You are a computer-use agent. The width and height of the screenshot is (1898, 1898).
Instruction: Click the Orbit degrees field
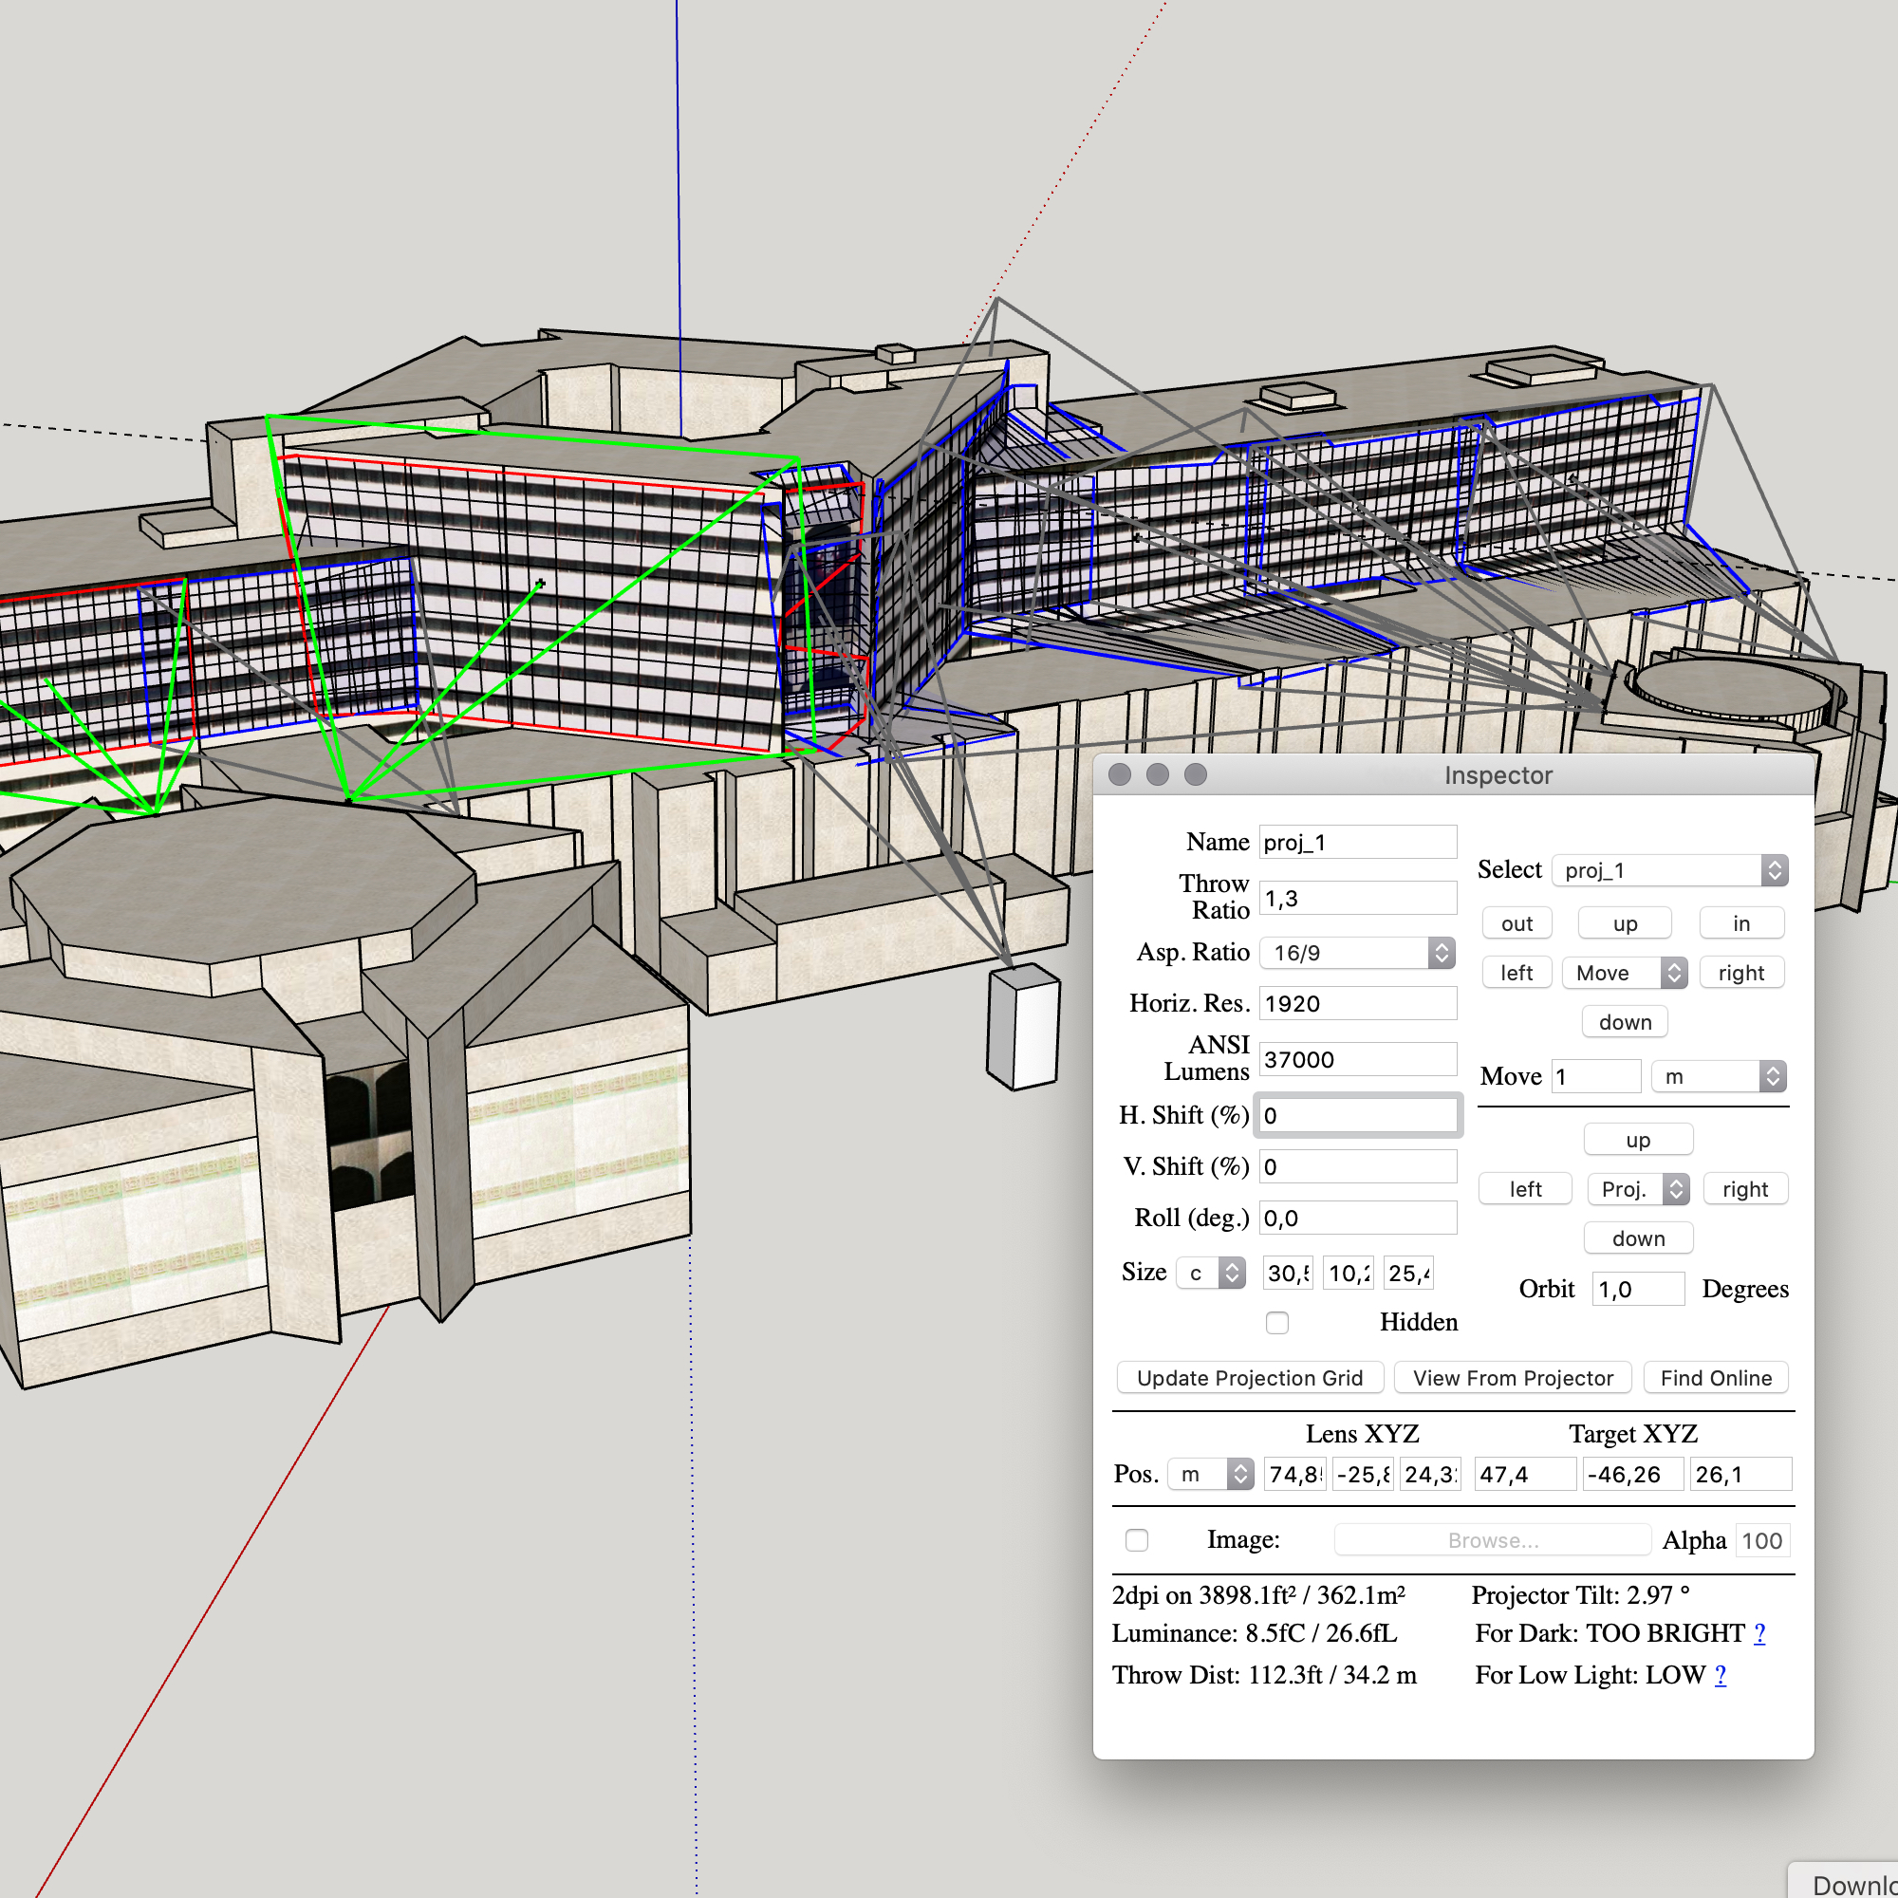(1637, 1289)
